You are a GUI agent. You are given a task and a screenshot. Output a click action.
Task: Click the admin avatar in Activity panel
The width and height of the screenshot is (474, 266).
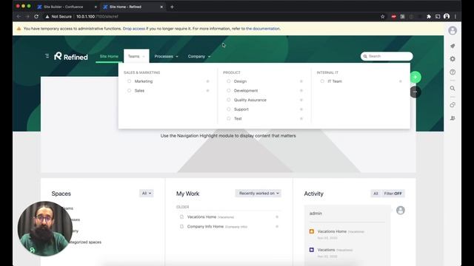point(400,210)
